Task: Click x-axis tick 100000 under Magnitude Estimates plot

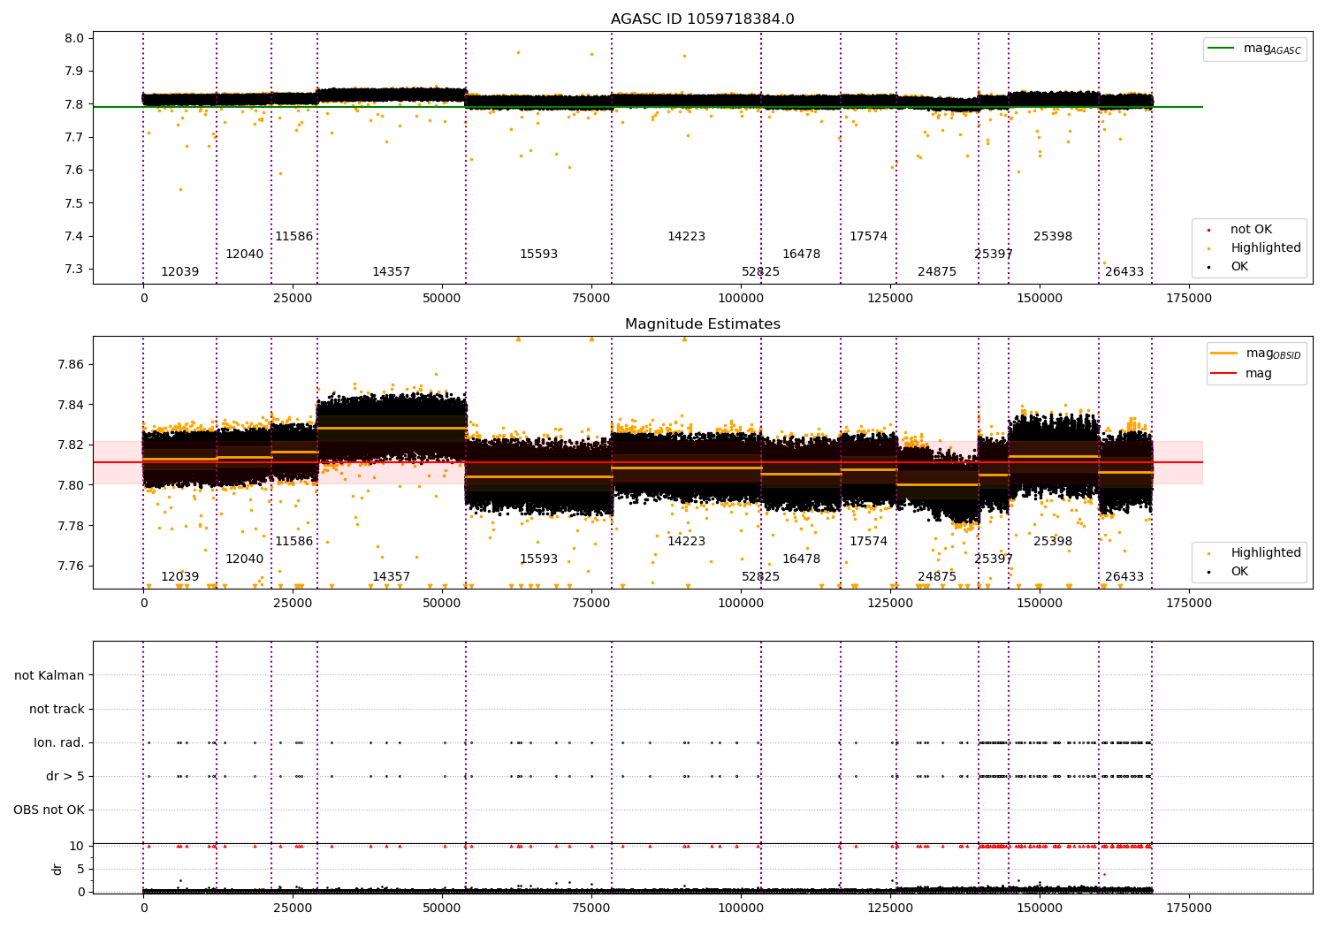Action: (741, 604)
